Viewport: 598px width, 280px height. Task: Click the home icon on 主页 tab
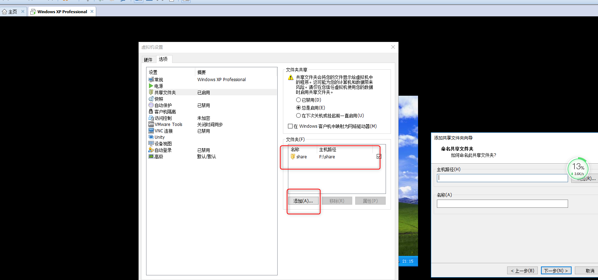pos(5,12)
